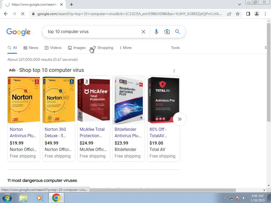The height and width of the screenshot is (203, 271).
Task: Open the McAfee Total Protection link
Action: tap(92, 132)
